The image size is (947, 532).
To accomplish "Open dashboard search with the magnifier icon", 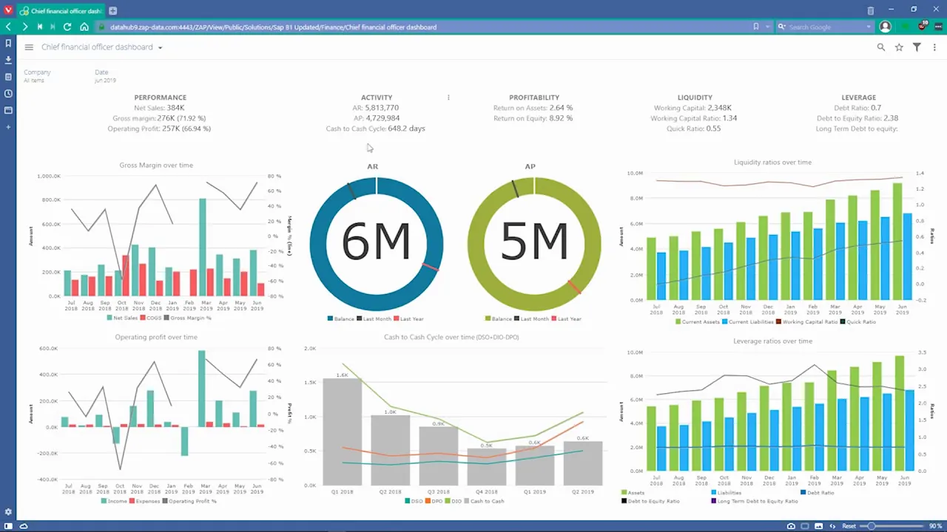I will [880, 47].
